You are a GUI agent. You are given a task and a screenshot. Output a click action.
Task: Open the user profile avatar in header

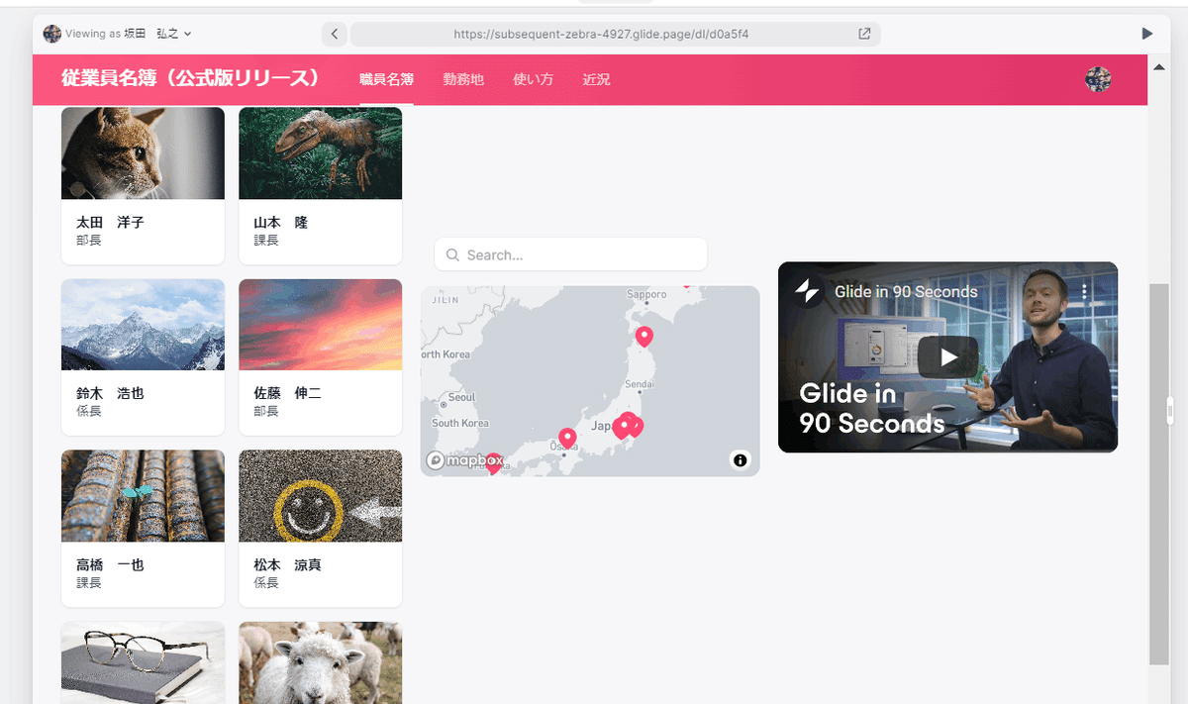[1098, 80]
